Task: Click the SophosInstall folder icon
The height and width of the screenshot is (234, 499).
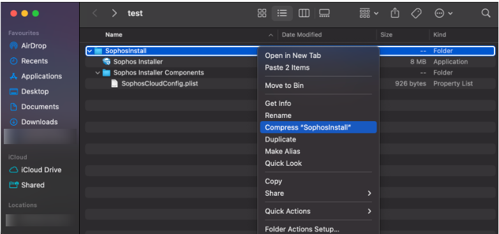Action: (98, 51)
